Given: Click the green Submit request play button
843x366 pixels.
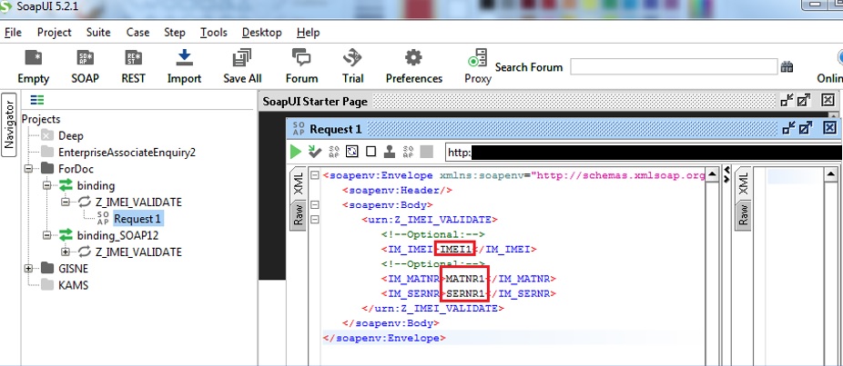Looking at the screenshot, I should [296, 151].
